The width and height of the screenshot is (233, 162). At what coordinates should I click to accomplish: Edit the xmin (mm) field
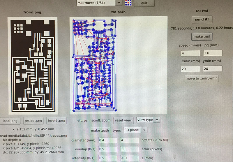[190, 69]
